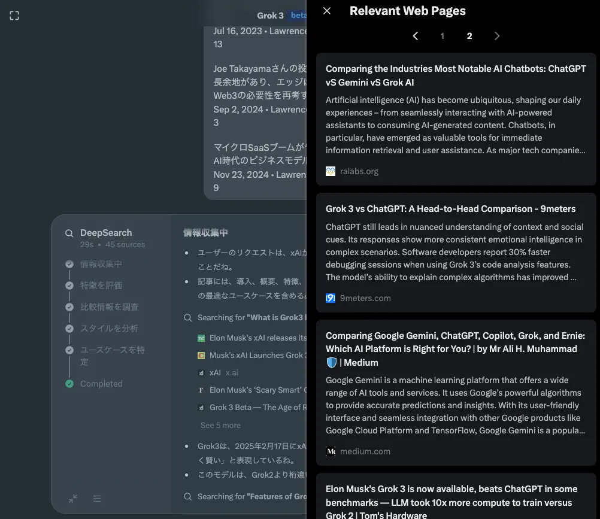Viewport: 600px width, 519px height.
Task: Open Elon Musk's xAI releases source
Action: click(252, 338)
